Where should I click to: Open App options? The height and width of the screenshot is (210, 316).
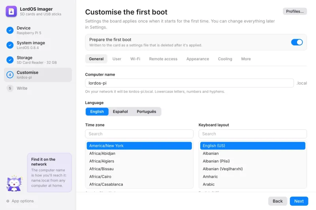(x=20, y=201)
